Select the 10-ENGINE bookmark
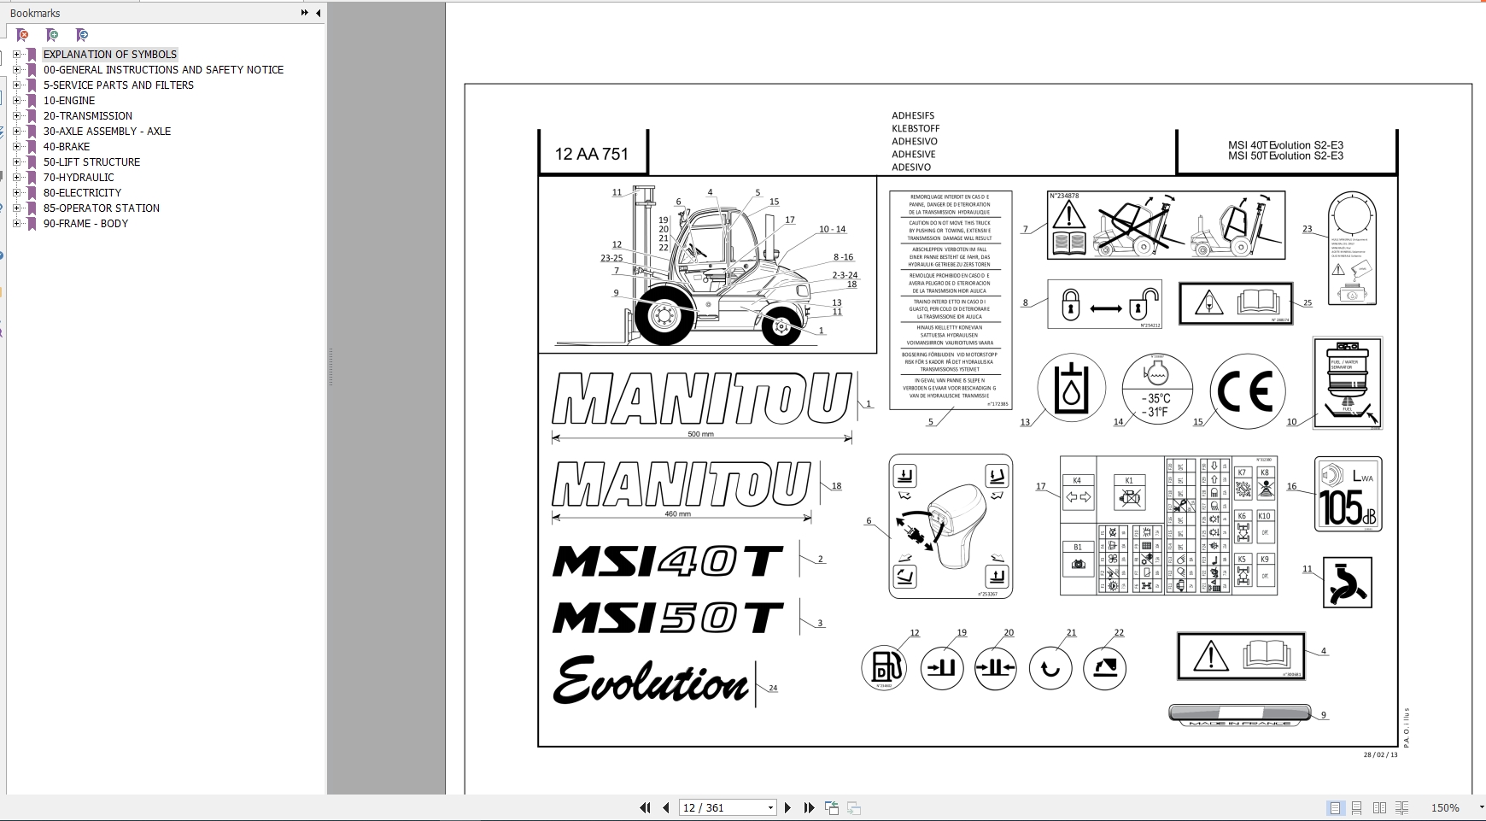The image size is (1486, 821). click(69, 100)
